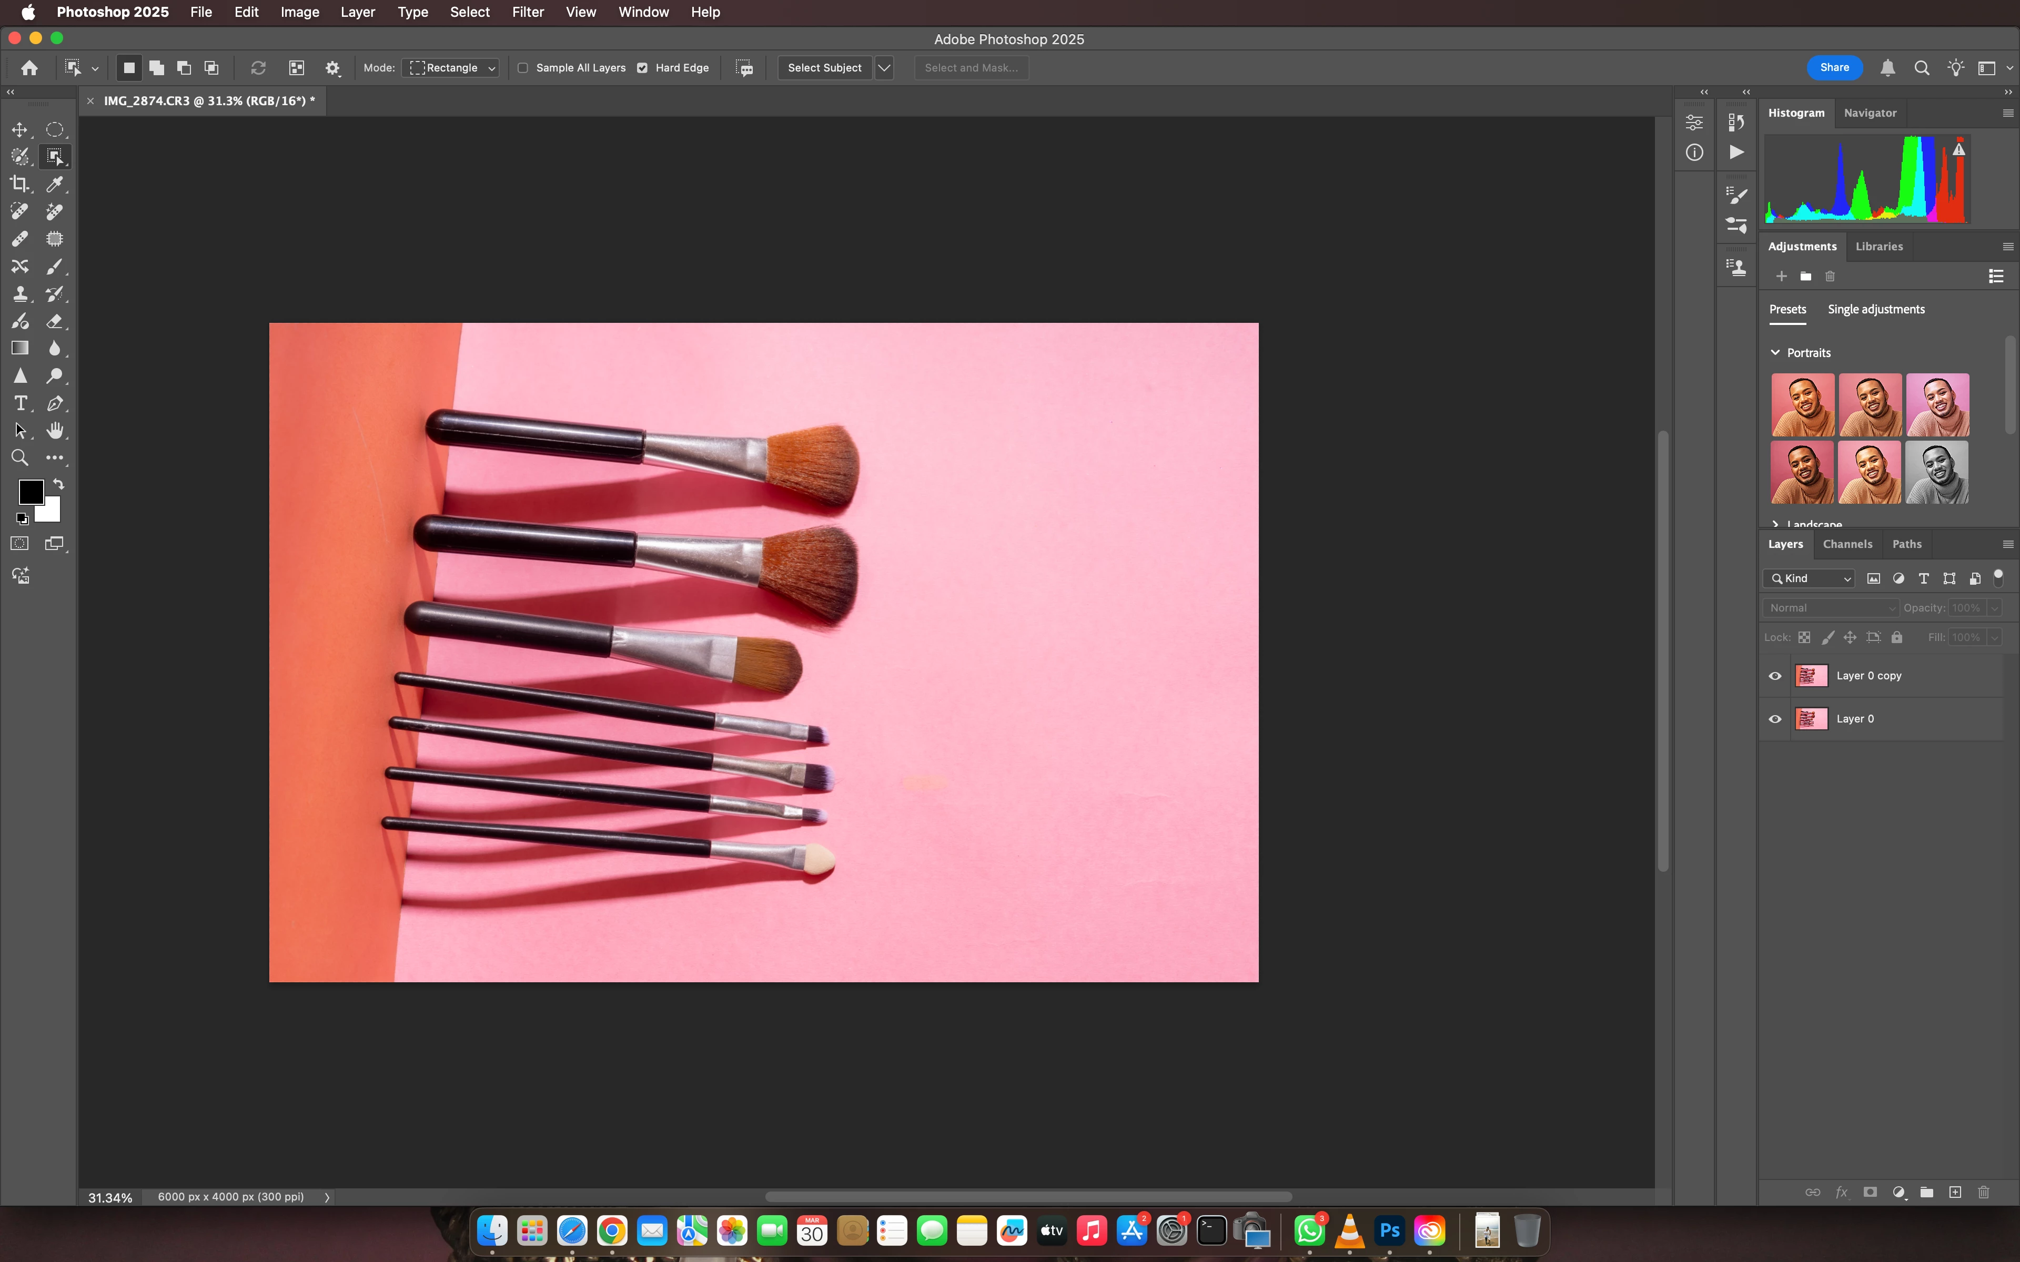Open the Mode Rectangle dropdown

[x=451, y=68]
